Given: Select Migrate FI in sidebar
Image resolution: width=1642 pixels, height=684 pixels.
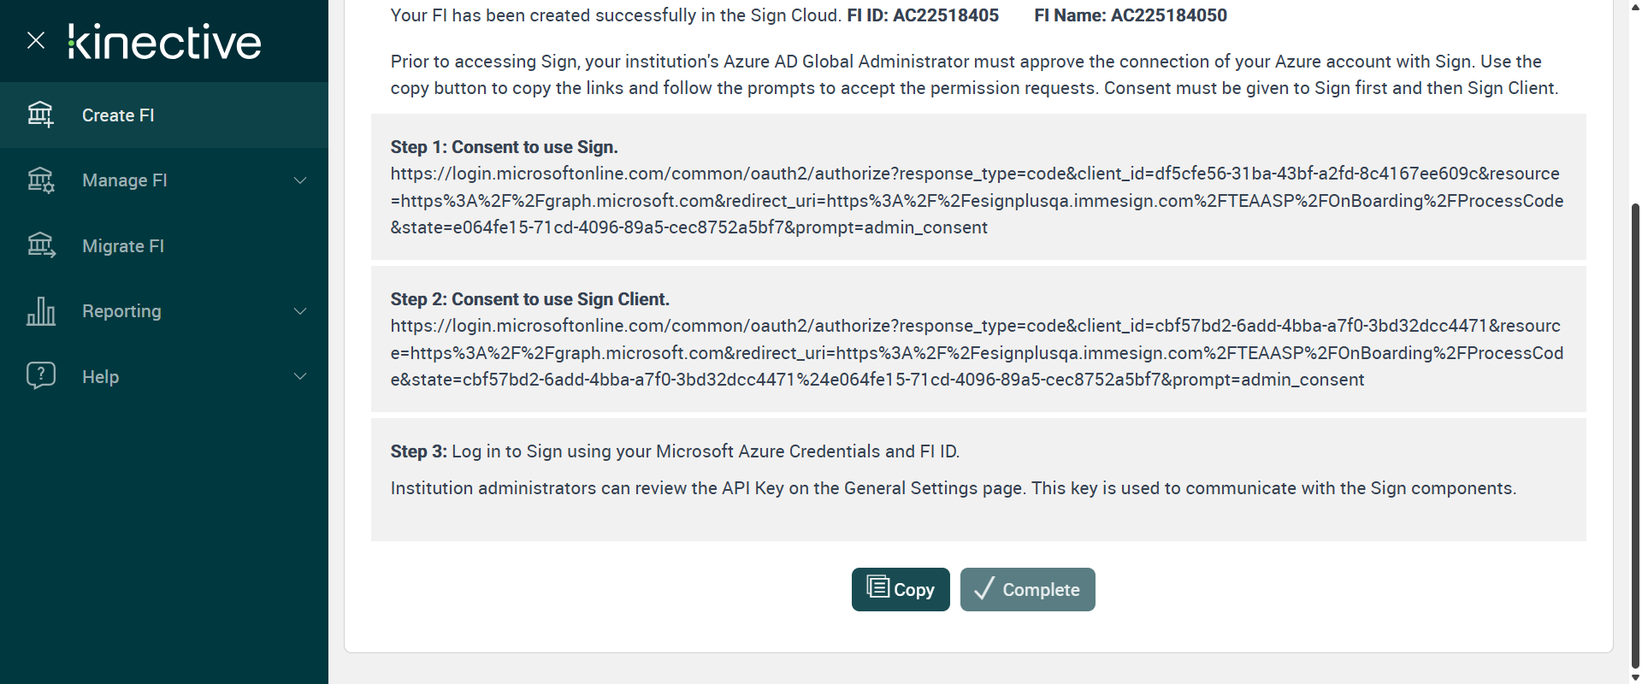Looking at the screenshot, I should [123, 246].
